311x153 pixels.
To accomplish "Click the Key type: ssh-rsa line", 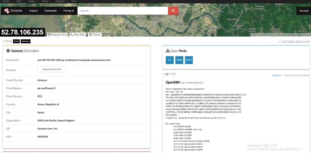I will (174, 92).
